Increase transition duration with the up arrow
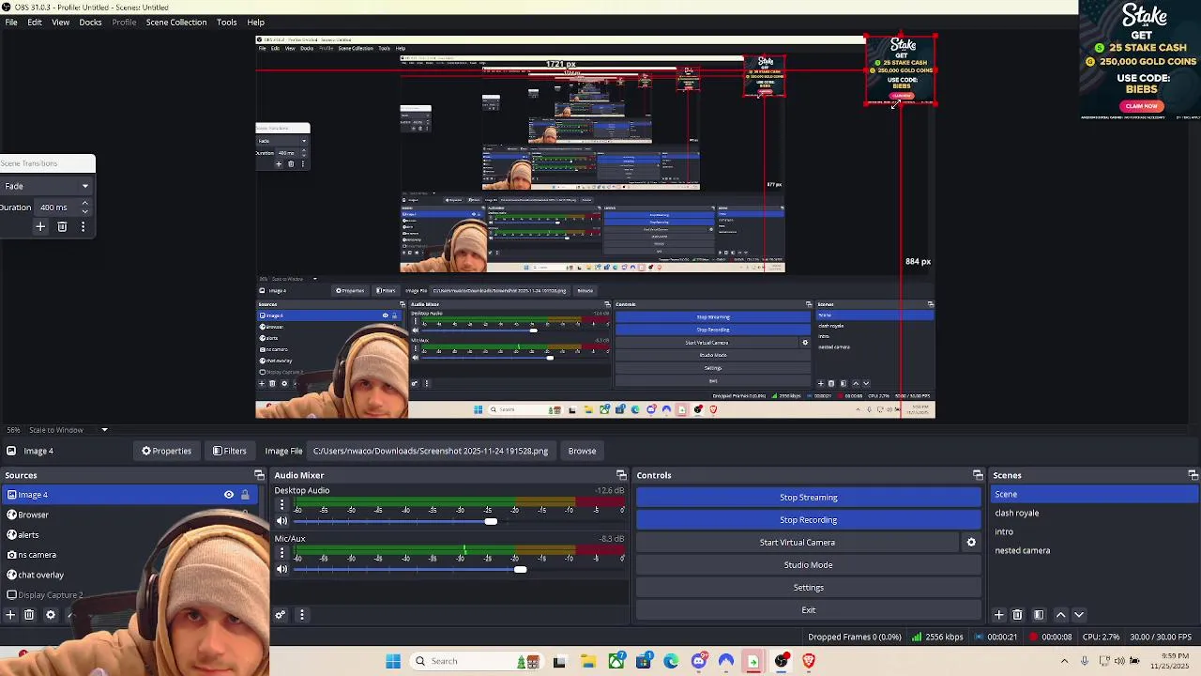The width and height of the screenshot is (1201, 676). pyautogui.click(x=84, y=203)
